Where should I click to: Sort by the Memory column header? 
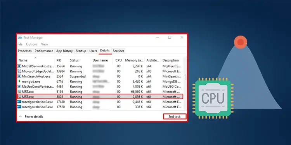pos(134,60)
